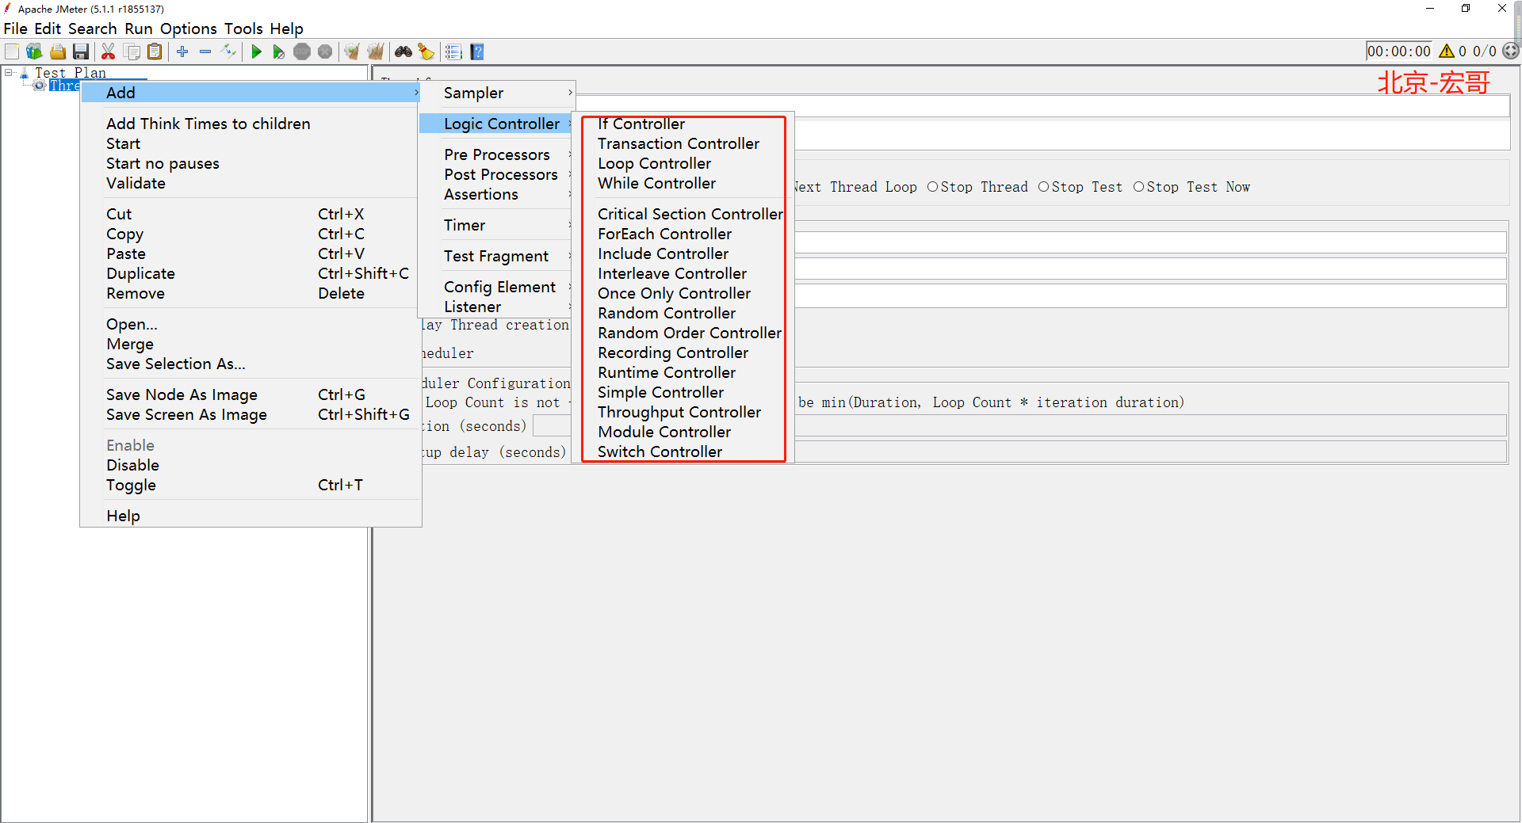The width and height of the screenshot is (1522, 823).
Task: Open the Options menu in menu bar
Action: coord(188,29)
